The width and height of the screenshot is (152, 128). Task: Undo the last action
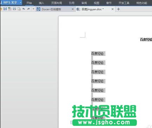click(x=24, y=9)
